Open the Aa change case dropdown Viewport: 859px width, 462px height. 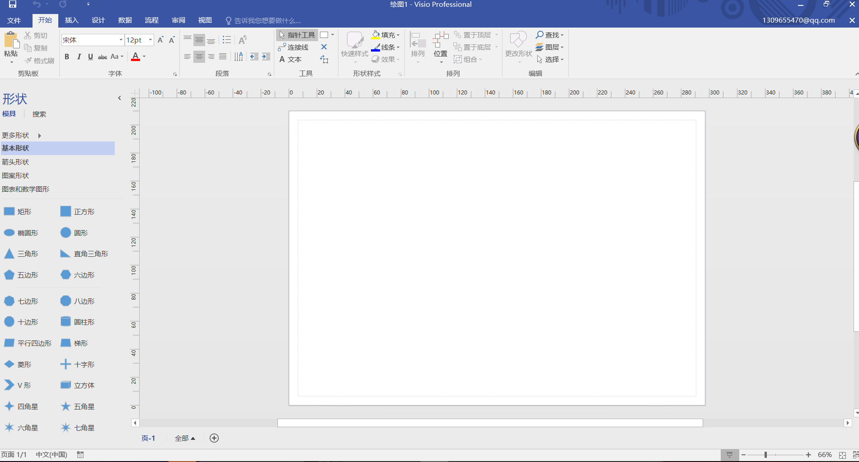117,57
